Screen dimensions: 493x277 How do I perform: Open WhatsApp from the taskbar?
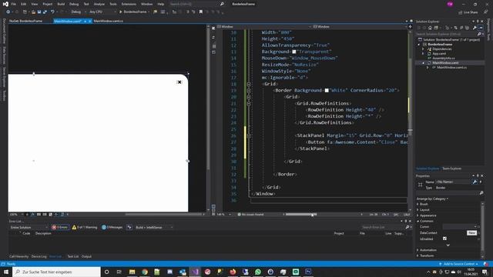click(x=258, y=272)
